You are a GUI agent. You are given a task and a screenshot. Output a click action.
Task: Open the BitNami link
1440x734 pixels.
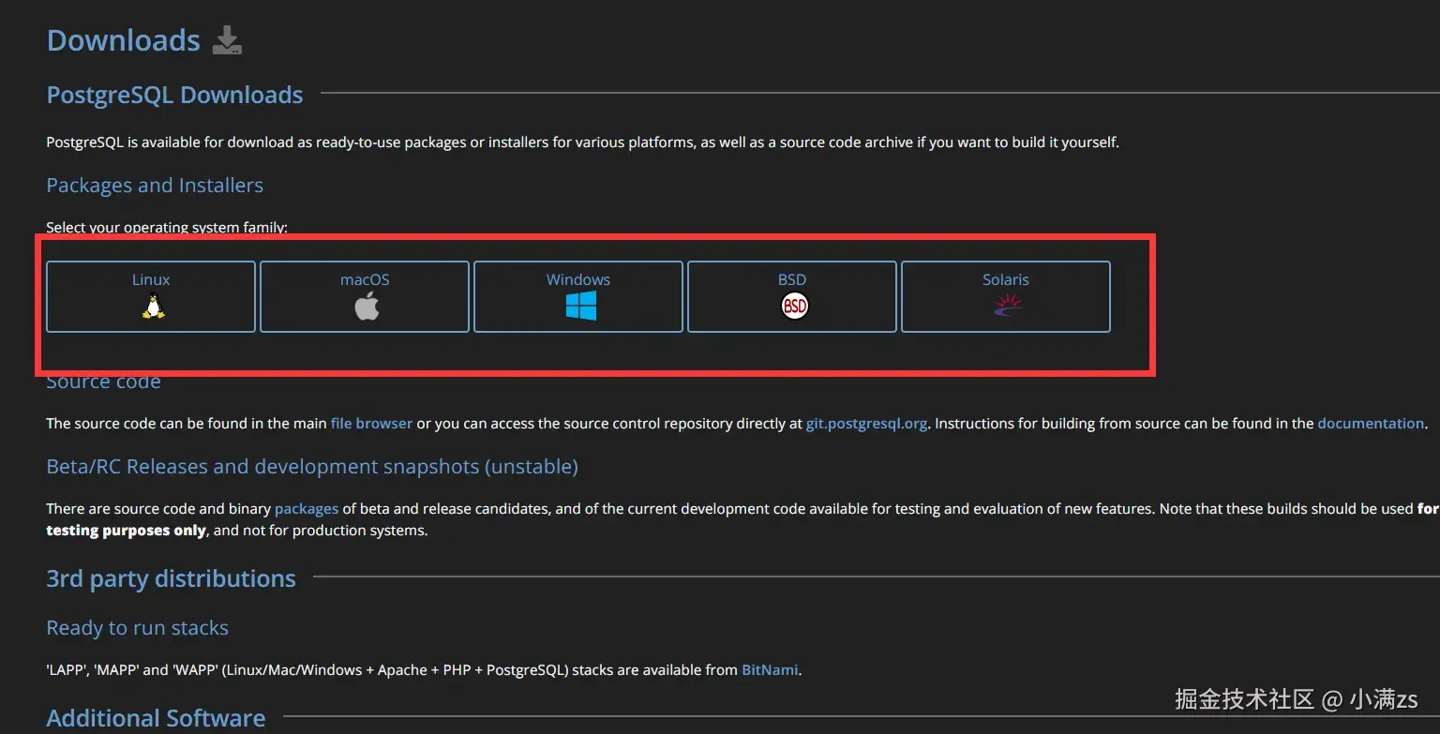(x=770, y=670)
